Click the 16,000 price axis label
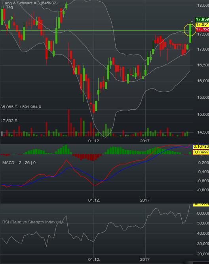 click(203, 81)
